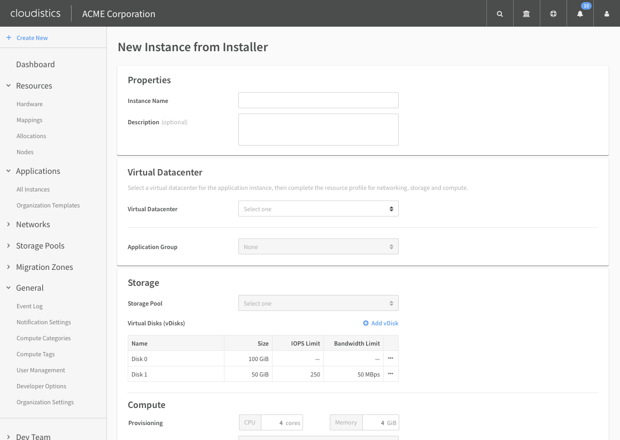This screenshot has height=440, width=620.
Task: Expand the Dev Team section chevron
Action: [9, 436]
